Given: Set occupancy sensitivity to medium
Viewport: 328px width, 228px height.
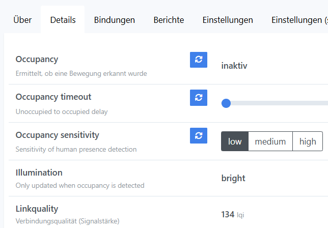Looking at the screenshot, I should [x=270, y=141].
